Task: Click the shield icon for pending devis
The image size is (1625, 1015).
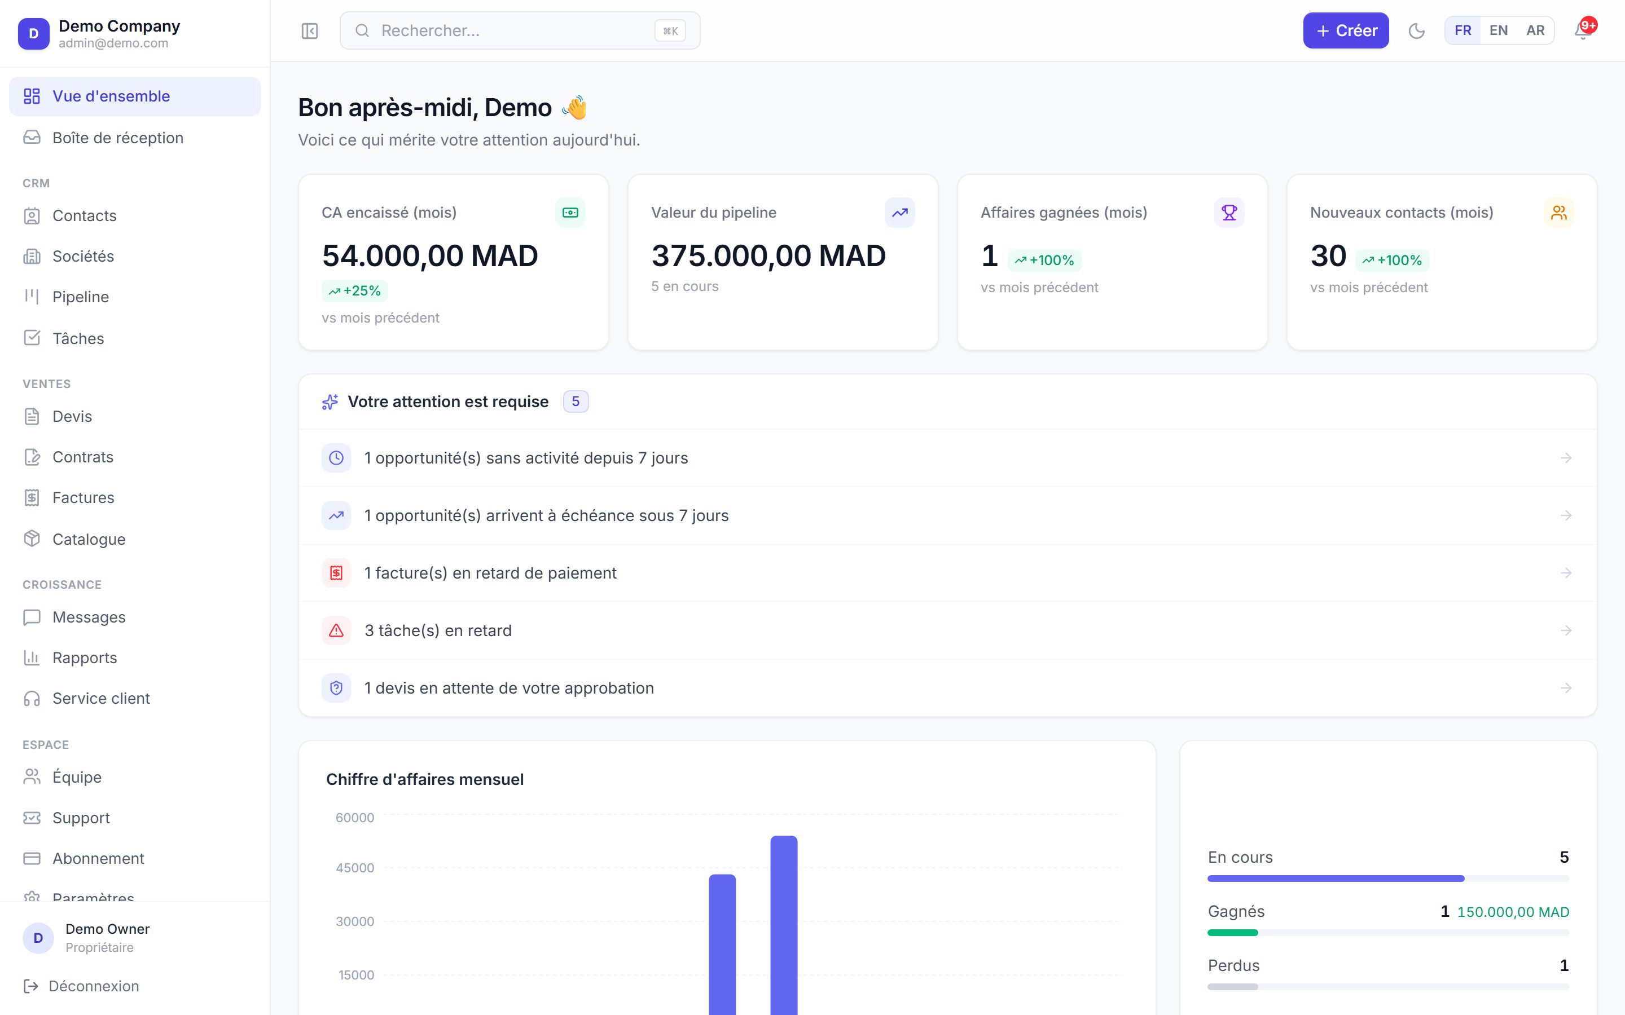Action: 336,688
